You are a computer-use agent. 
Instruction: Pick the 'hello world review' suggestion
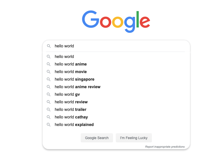coord(71,102)
